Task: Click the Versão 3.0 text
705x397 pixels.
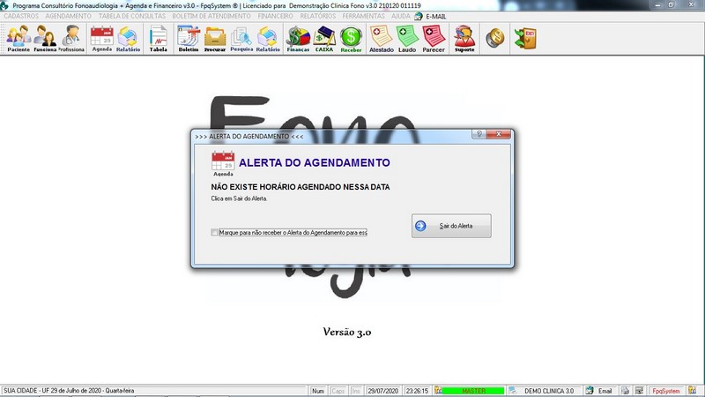Action: point(346,333)
